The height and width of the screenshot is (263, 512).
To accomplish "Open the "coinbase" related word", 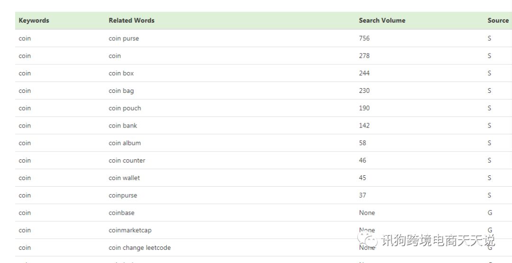I will 121,213.
